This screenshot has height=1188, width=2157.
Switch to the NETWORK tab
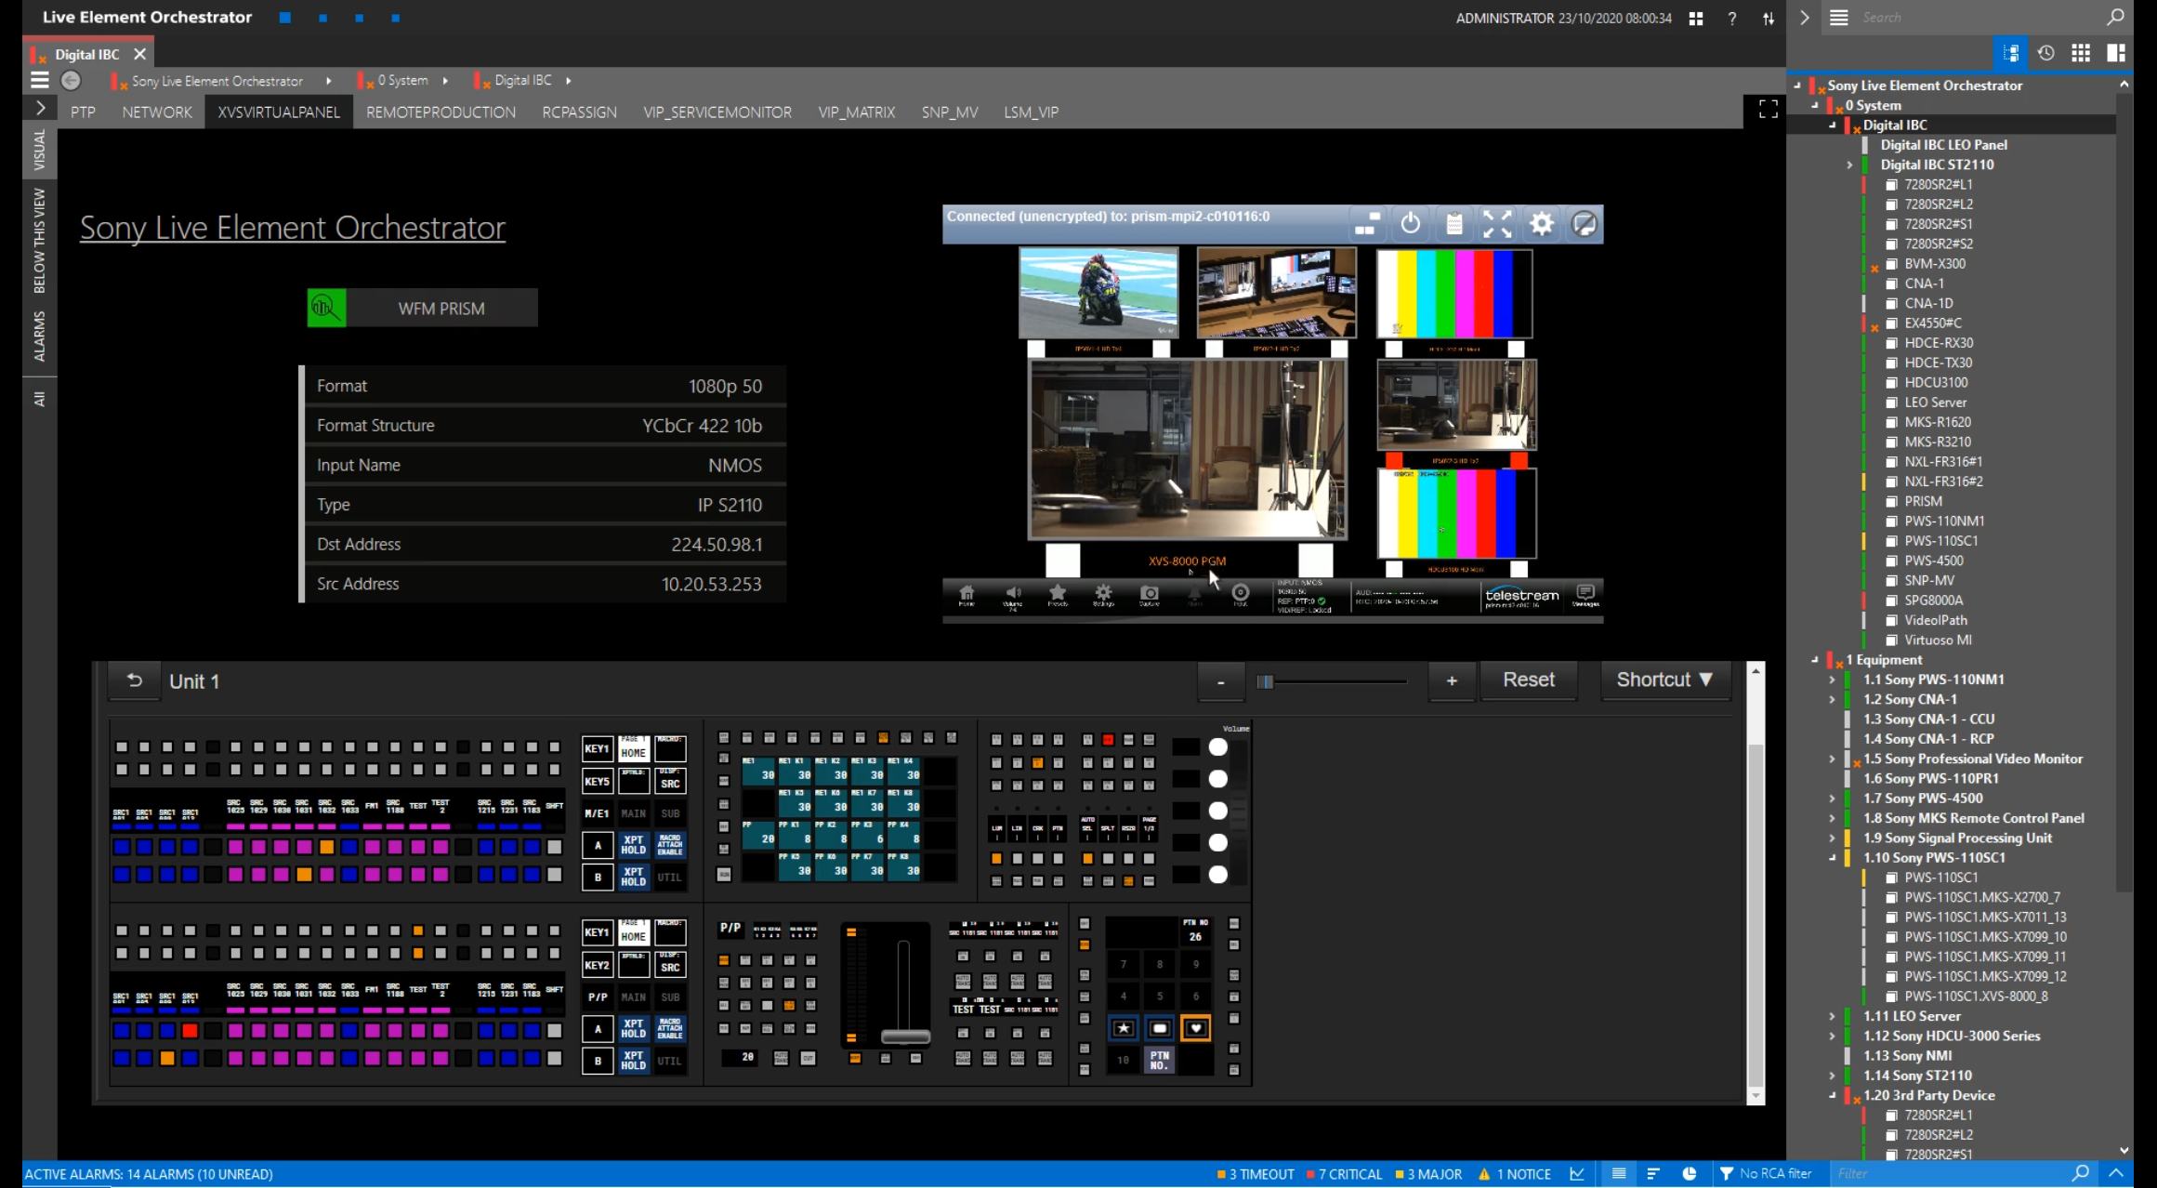157,112
